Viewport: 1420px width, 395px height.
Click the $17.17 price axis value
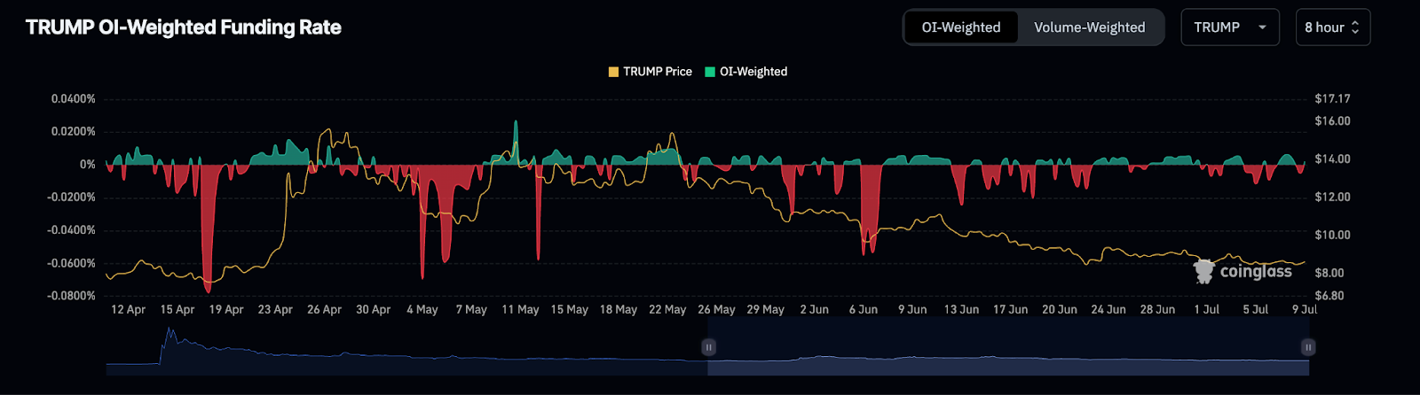tap(1332, 98)
